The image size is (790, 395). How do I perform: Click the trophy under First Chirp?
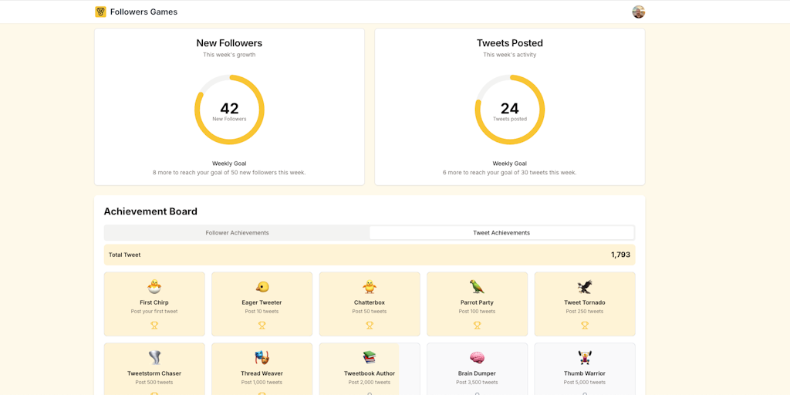[154, 325]
